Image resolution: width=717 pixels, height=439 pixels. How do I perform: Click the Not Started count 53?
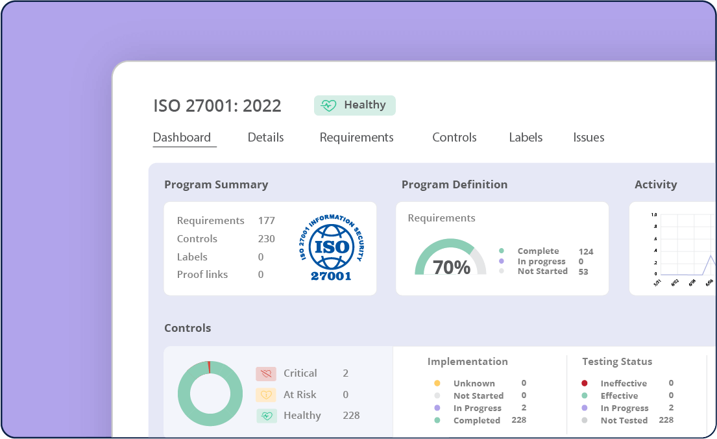coord(583,272)
